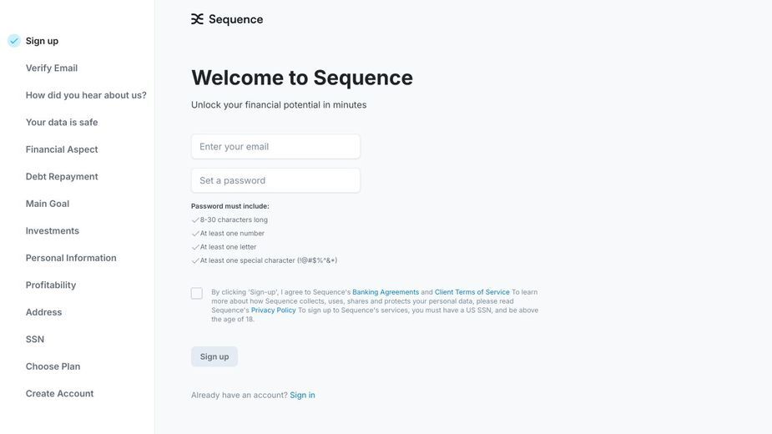The height and width of the screenshot is (434, 772).
Task: Select the Choose Plan step
Action: pyautogui.click(x=53, y=366)
